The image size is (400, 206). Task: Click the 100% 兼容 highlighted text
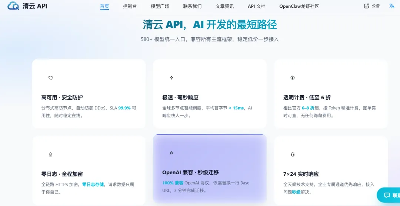click(173, 183)
